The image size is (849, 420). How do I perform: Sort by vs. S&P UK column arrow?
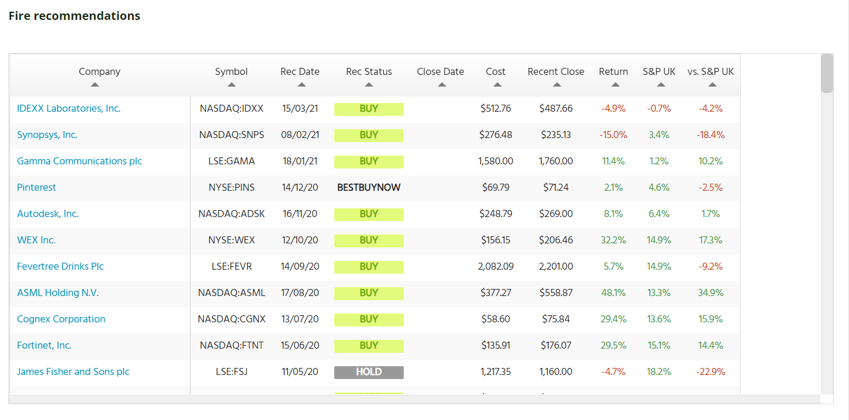(x=712, y=85)
